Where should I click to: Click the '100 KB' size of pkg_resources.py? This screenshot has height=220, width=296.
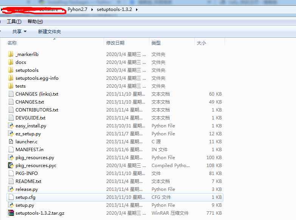pos(214,158)
